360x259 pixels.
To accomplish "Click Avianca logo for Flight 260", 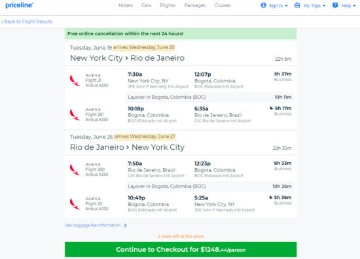I will tap(75, 169).
